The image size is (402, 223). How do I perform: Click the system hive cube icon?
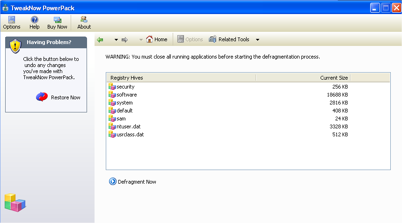click(112, 103)
